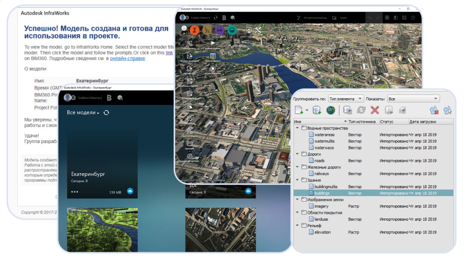Collapse the Здания folder
467x263 pixels.
[298, 180]
